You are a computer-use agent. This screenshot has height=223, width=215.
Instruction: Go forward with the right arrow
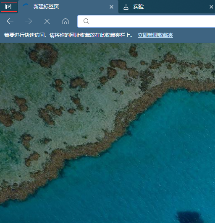pos(29,21)
